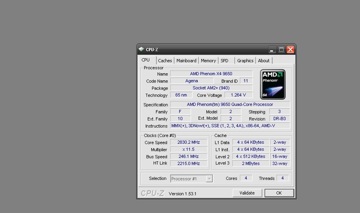Click the Level 3 size 2 MBytes
The image size is (360, 213).
pyautogui.click(x=251, y=163)
